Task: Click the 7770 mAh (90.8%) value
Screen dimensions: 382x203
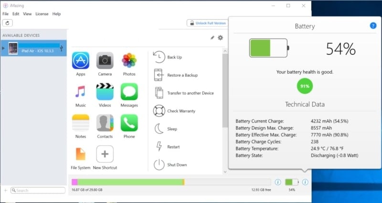Action: click(329, 135)
